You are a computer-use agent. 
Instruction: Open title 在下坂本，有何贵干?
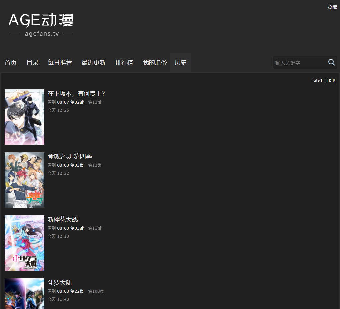pyautogui.click(x=76, y=93)
